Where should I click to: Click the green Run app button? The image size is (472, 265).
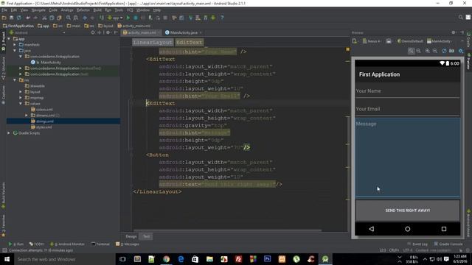[128, 18]
